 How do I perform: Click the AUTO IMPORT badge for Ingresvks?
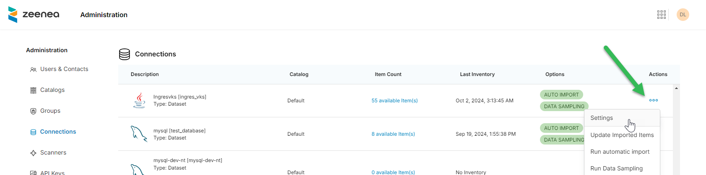(x=561, y=95)
